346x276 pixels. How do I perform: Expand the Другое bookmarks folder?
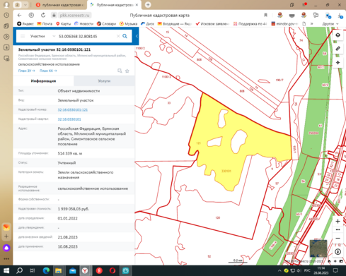click(x=330, y=24)
